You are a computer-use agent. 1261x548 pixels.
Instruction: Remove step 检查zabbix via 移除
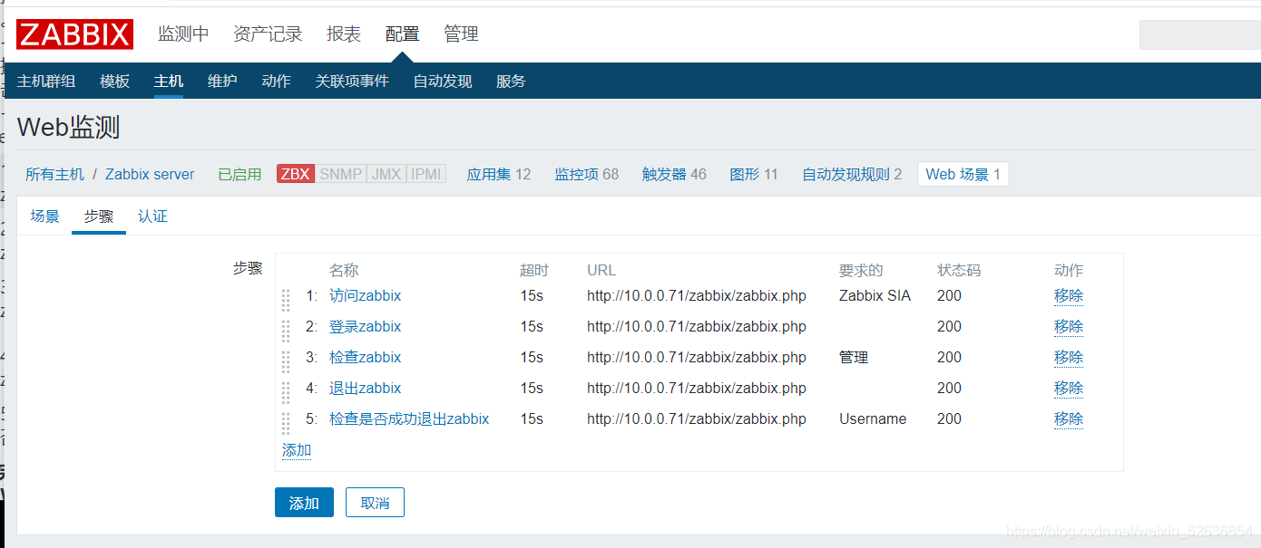[1069, 357]
